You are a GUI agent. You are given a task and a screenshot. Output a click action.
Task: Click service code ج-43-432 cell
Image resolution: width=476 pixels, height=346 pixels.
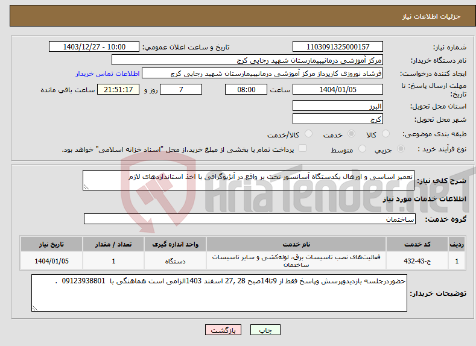(417, 261)
